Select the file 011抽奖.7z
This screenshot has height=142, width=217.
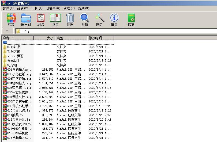[15, 115]
